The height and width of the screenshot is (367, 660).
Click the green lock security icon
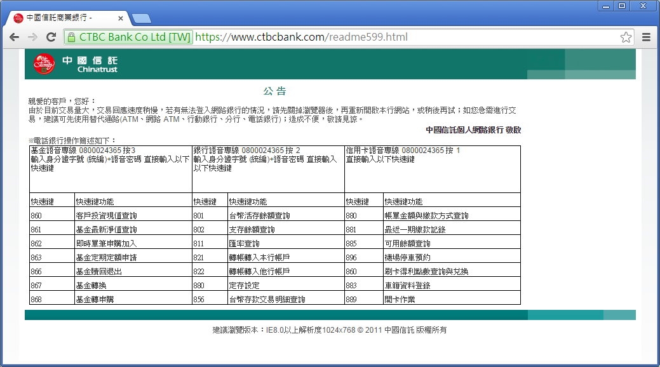coord(72,37)
